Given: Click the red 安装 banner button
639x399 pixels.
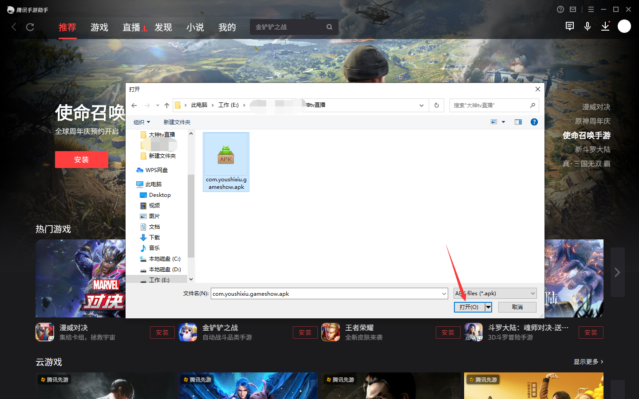Looking at the screenshot, I should (82, 160).
